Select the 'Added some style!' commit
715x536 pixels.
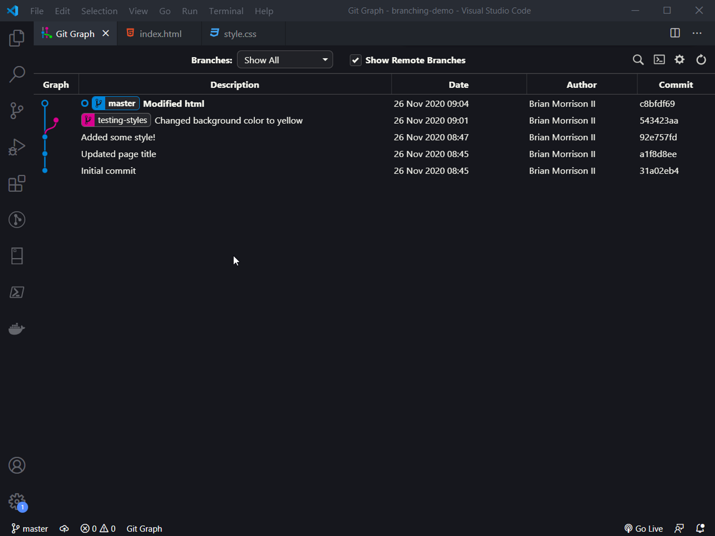118,137
